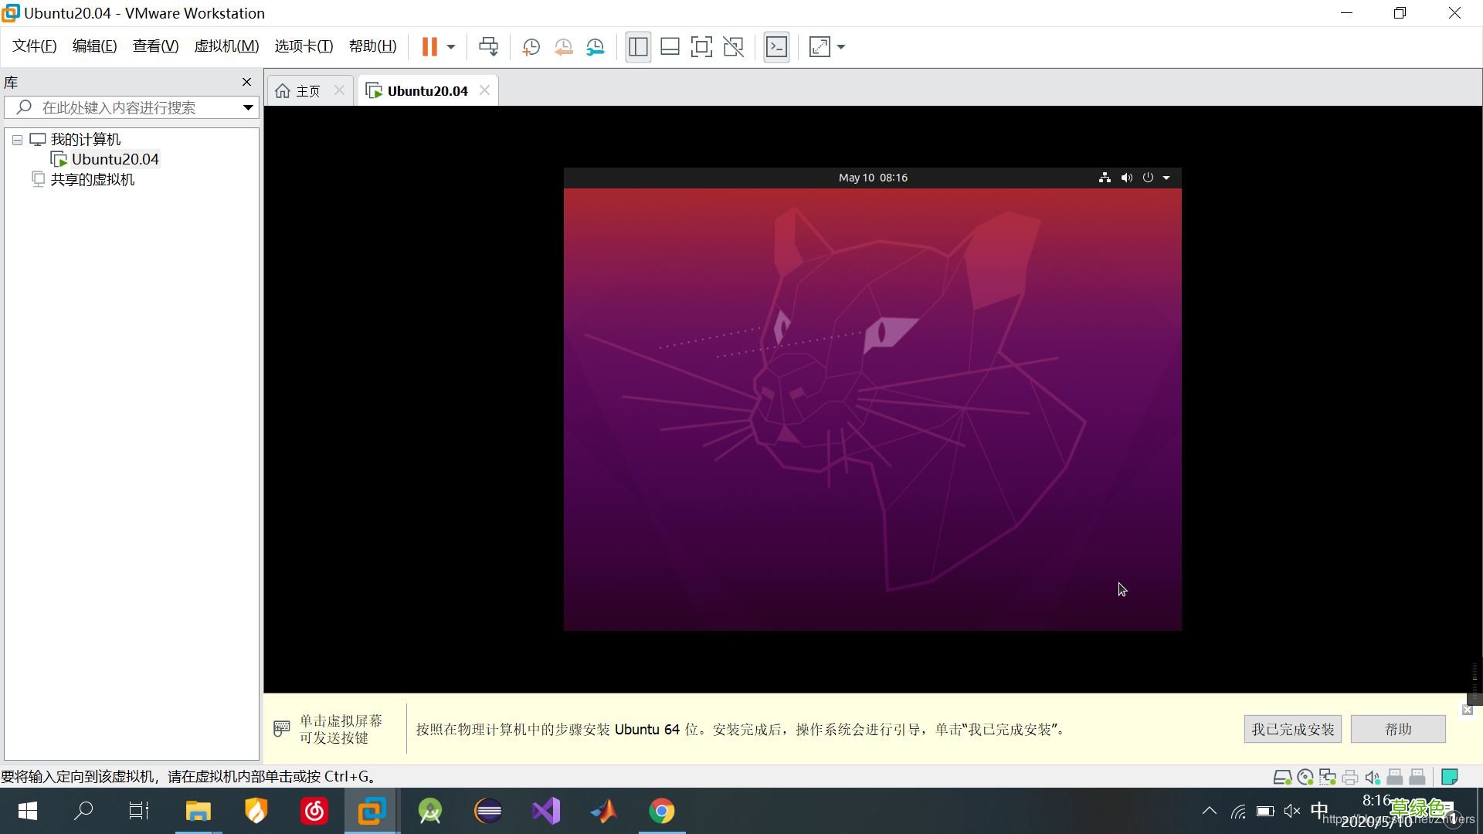Open the 查看(V) menu

(155, 46)
